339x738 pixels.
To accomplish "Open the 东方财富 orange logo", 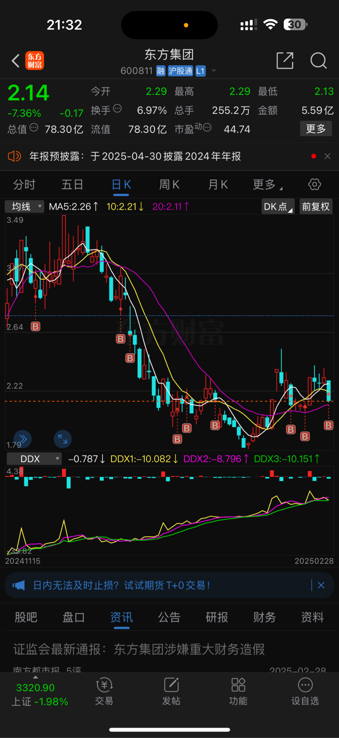I will point(34,61).
